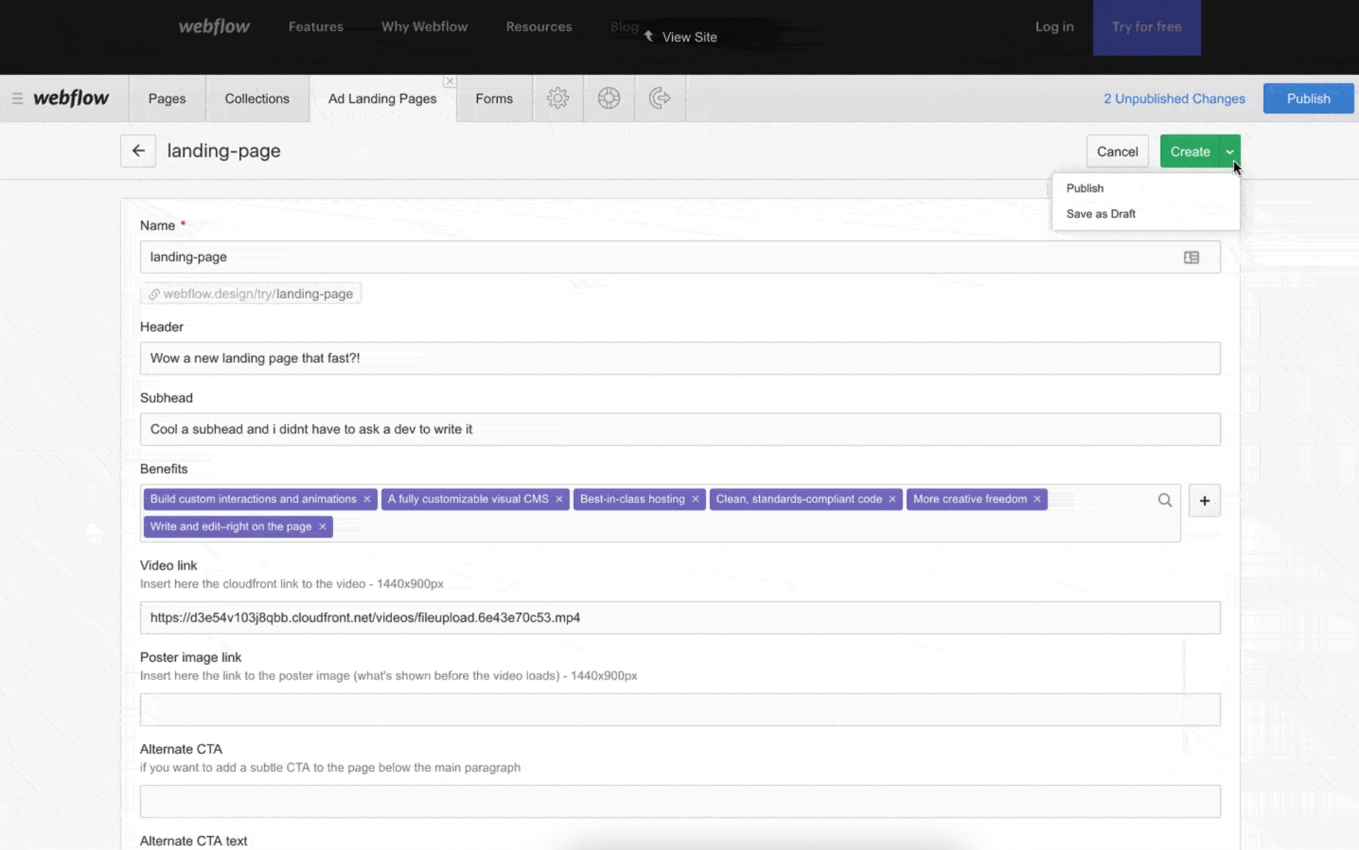
Task: Click the Try for free button
Action: [1147, 27]
